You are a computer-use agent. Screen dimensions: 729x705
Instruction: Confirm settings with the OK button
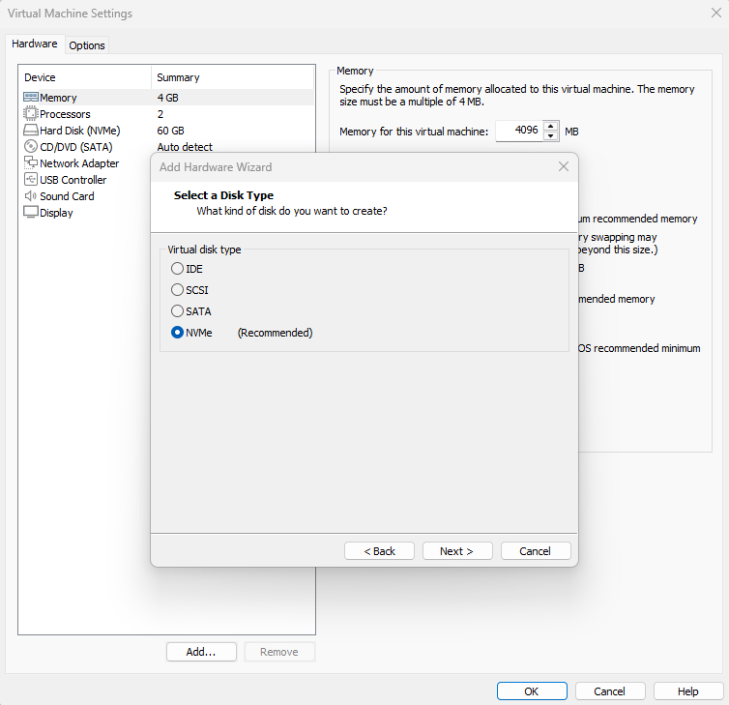532,691
